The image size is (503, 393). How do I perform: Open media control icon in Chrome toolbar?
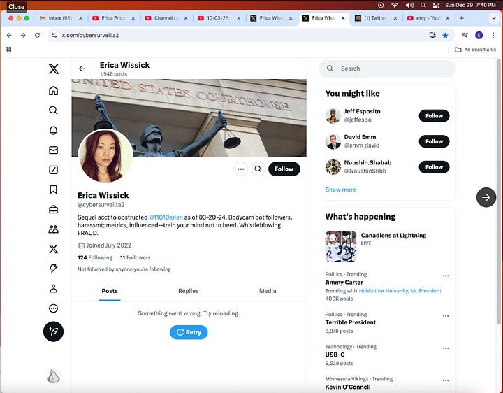pyautogui.click(x=465, y=36)
